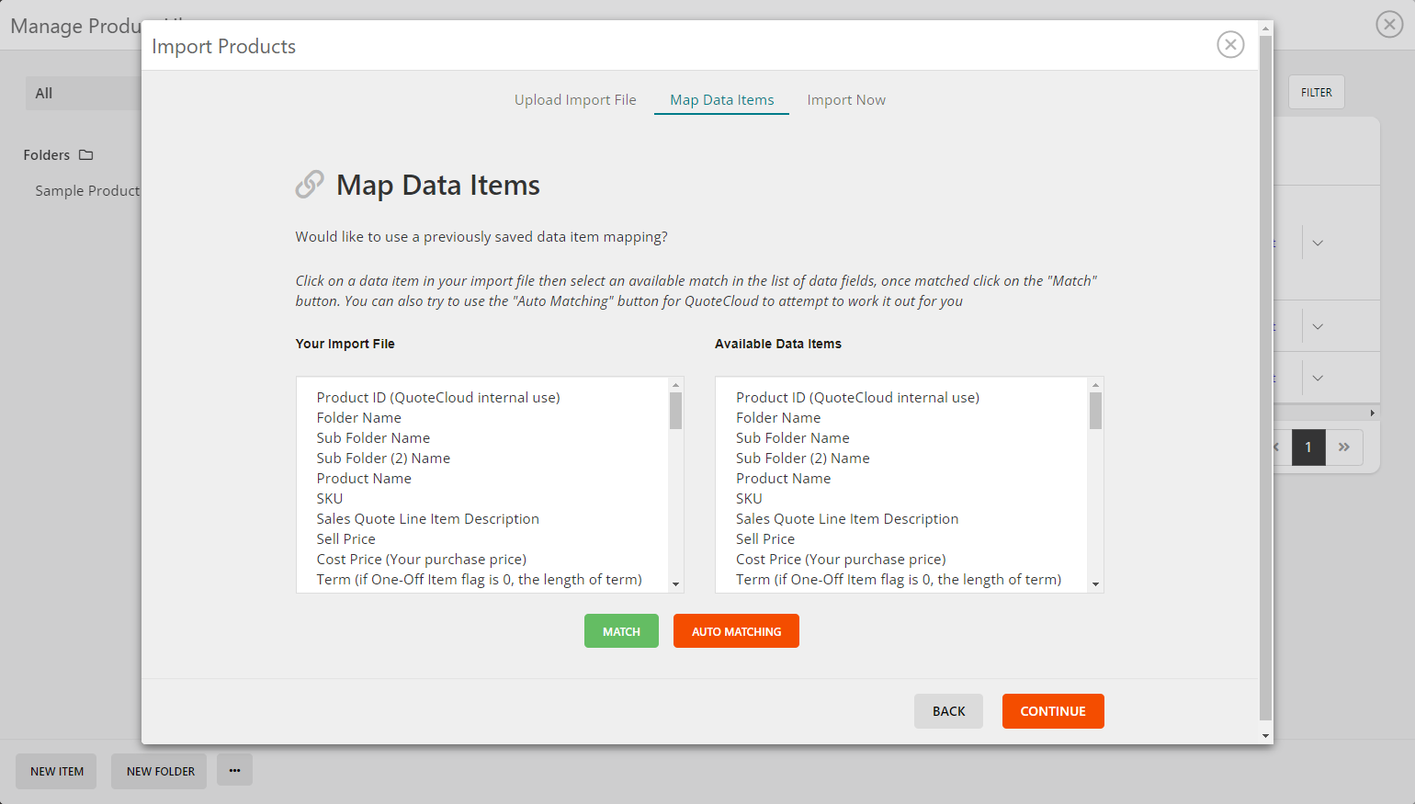Click the folder icon next to Folders label
The width and height of the screenshot is (1415, 804).
coord(88,154)
